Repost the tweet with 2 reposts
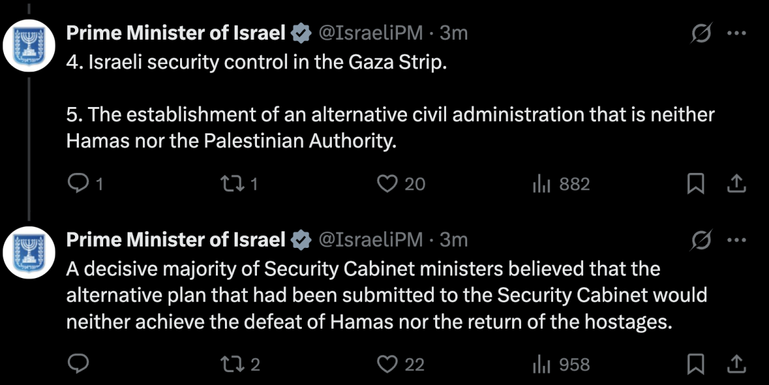 point(240,365)
